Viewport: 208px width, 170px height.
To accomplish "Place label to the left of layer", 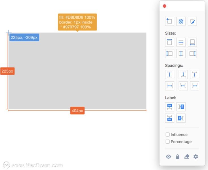I will tap(181, 118).
